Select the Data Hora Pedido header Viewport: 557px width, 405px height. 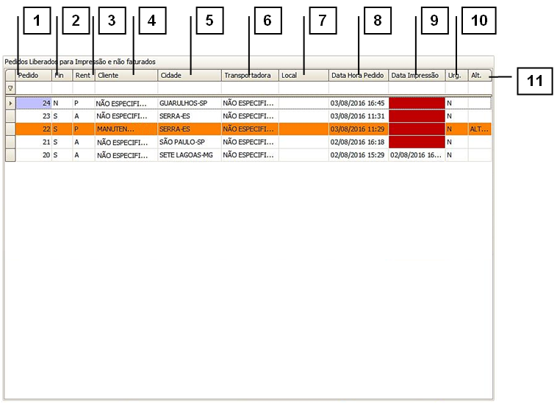(358, 75)
